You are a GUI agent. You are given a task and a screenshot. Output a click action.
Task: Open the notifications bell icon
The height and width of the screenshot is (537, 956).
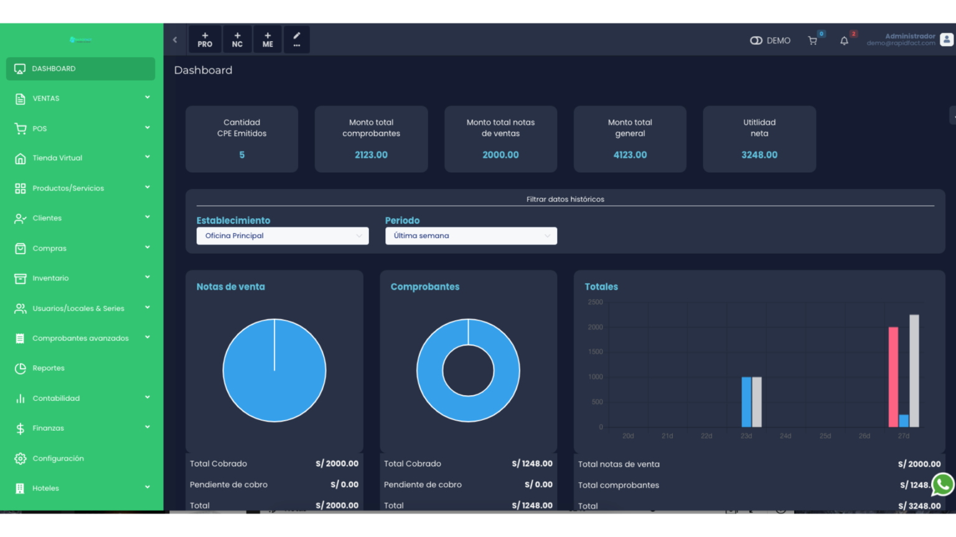click(844, 40)
